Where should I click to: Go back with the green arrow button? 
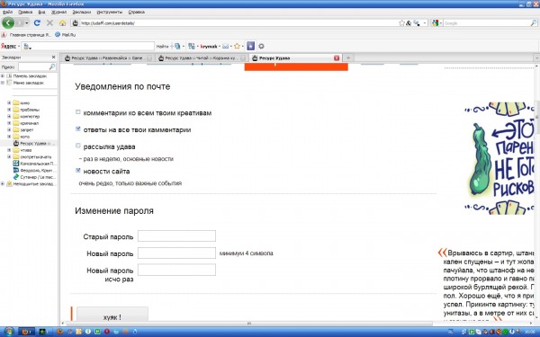(x=8, y=23)
